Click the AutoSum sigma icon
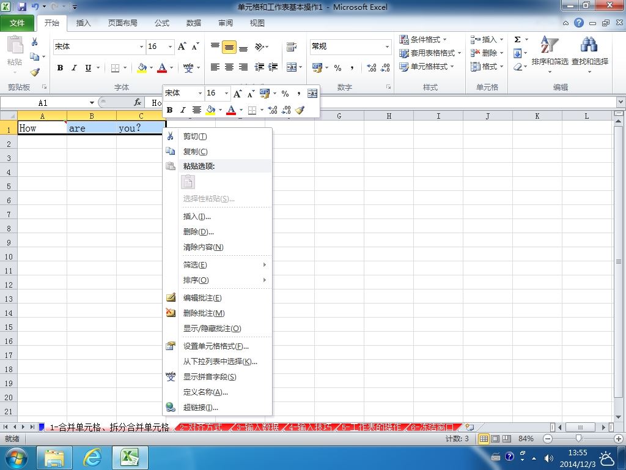 pyautogui.click(x=517, y=40)
